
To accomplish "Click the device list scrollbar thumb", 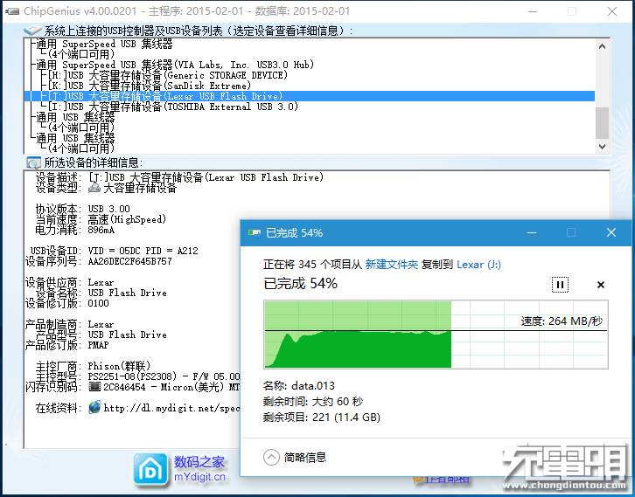I will coord(602,123).
